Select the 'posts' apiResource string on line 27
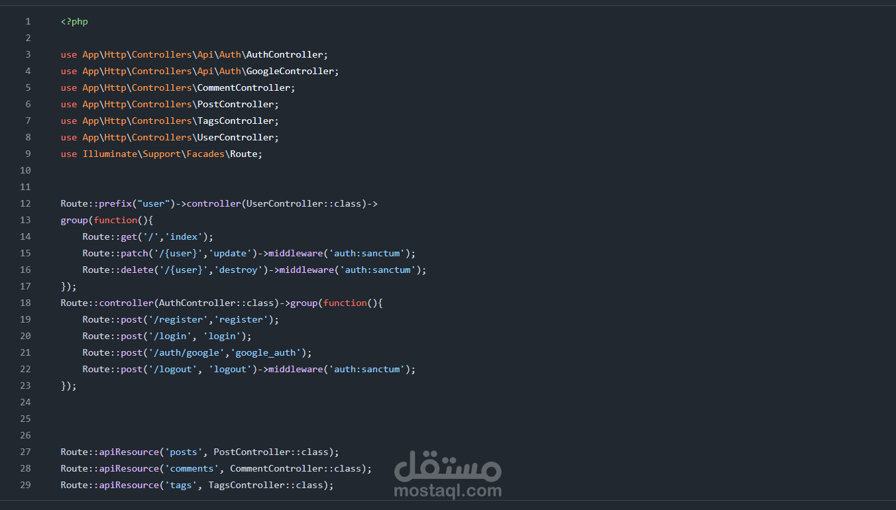This screenshot has width=896, height=510. pos(185,452)
